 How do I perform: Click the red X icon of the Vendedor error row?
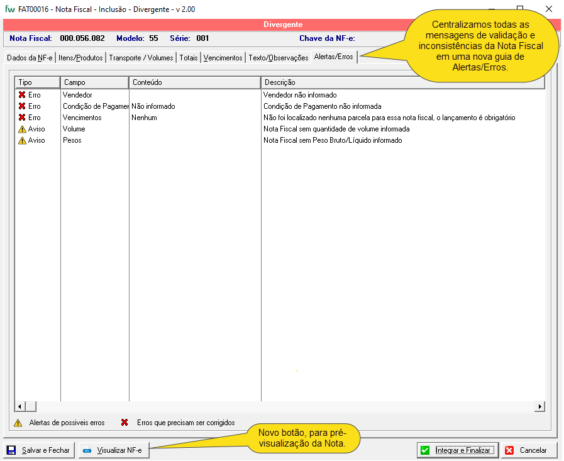[x=22, y=95]
